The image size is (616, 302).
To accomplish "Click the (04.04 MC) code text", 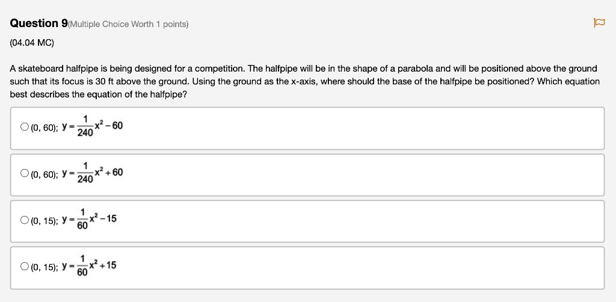I will point(32,43).
